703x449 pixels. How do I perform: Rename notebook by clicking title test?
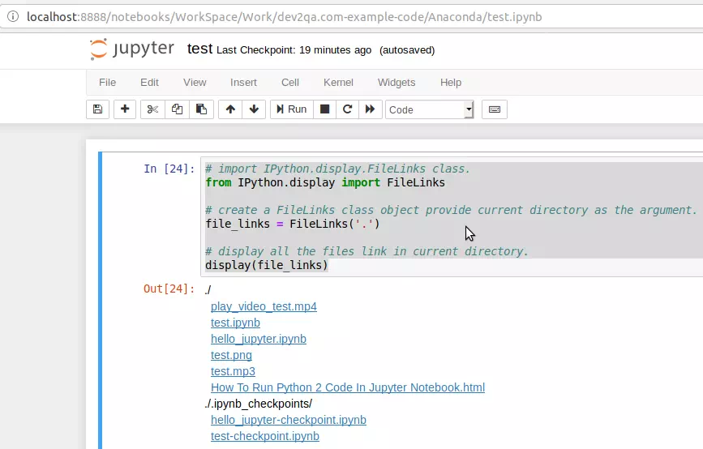(x=199, y=49)
